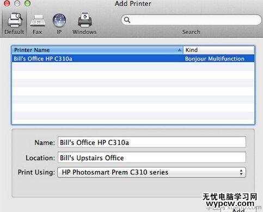This screenshot has width=263, height=212.
Task: Open the Print Using driver dropdown
Action: (x=152, y=172)
